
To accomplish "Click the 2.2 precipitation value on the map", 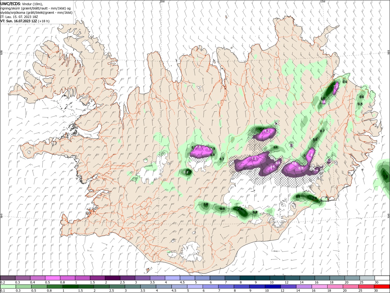I will pyautogui.click(x=315, y=198).
